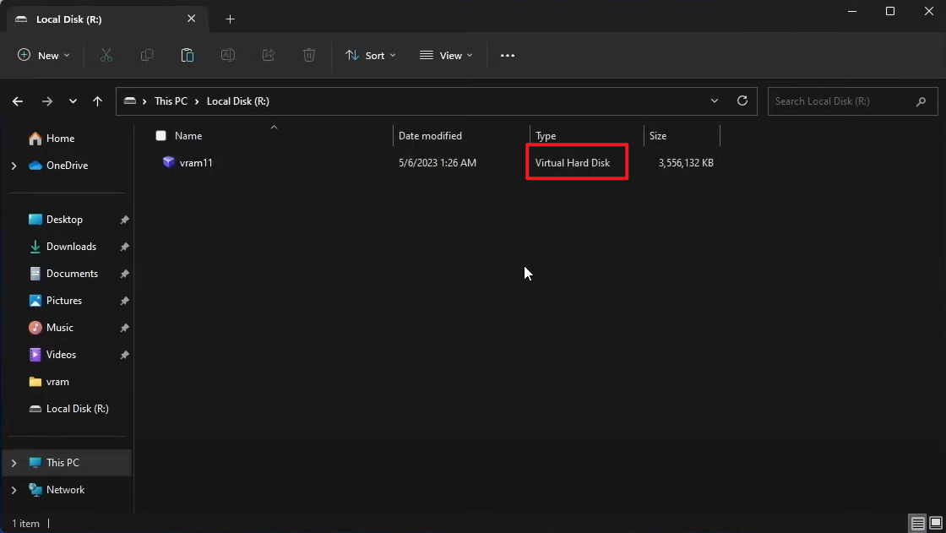Click the Cut scissors icon
Viewport: 946px width, 533px height.
click(x=106, y=55)
